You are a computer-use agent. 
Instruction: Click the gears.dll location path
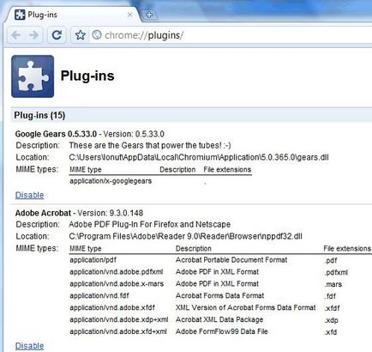(199, 157)
